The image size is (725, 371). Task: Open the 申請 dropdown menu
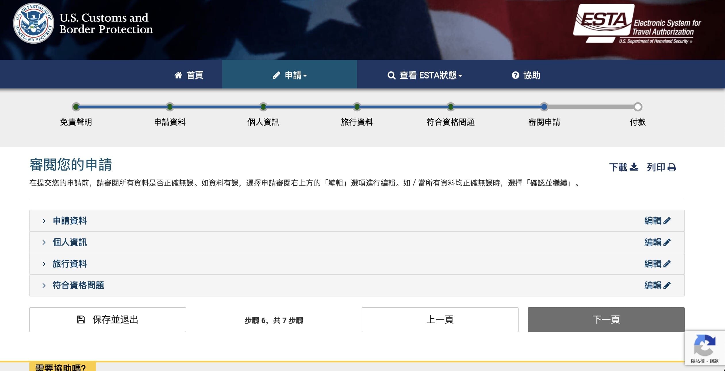pos(290,75)
